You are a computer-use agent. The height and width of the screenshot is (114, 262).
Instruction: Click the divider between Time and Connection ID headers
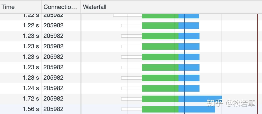point(41,7)
